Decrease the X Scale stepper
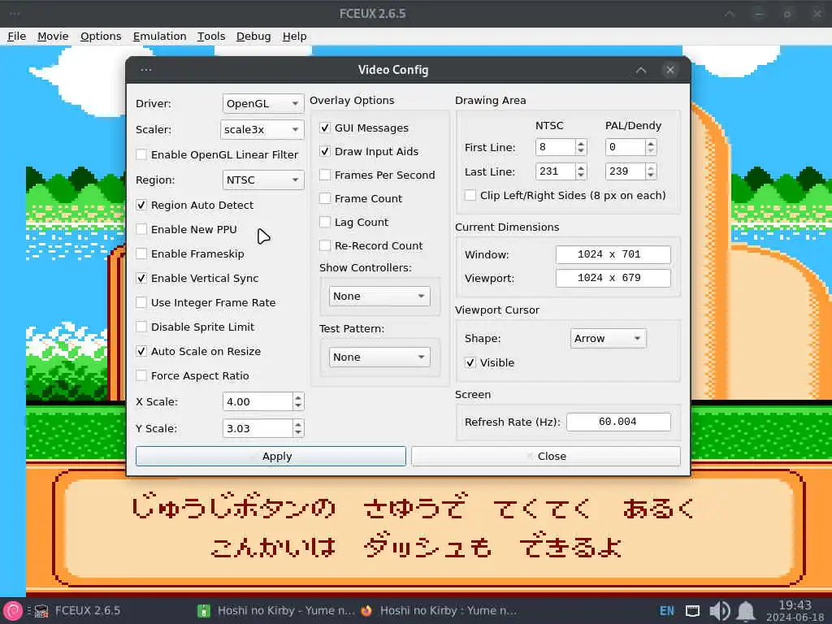The width and height of the screenshot is (832, 624). click(298, 406)
